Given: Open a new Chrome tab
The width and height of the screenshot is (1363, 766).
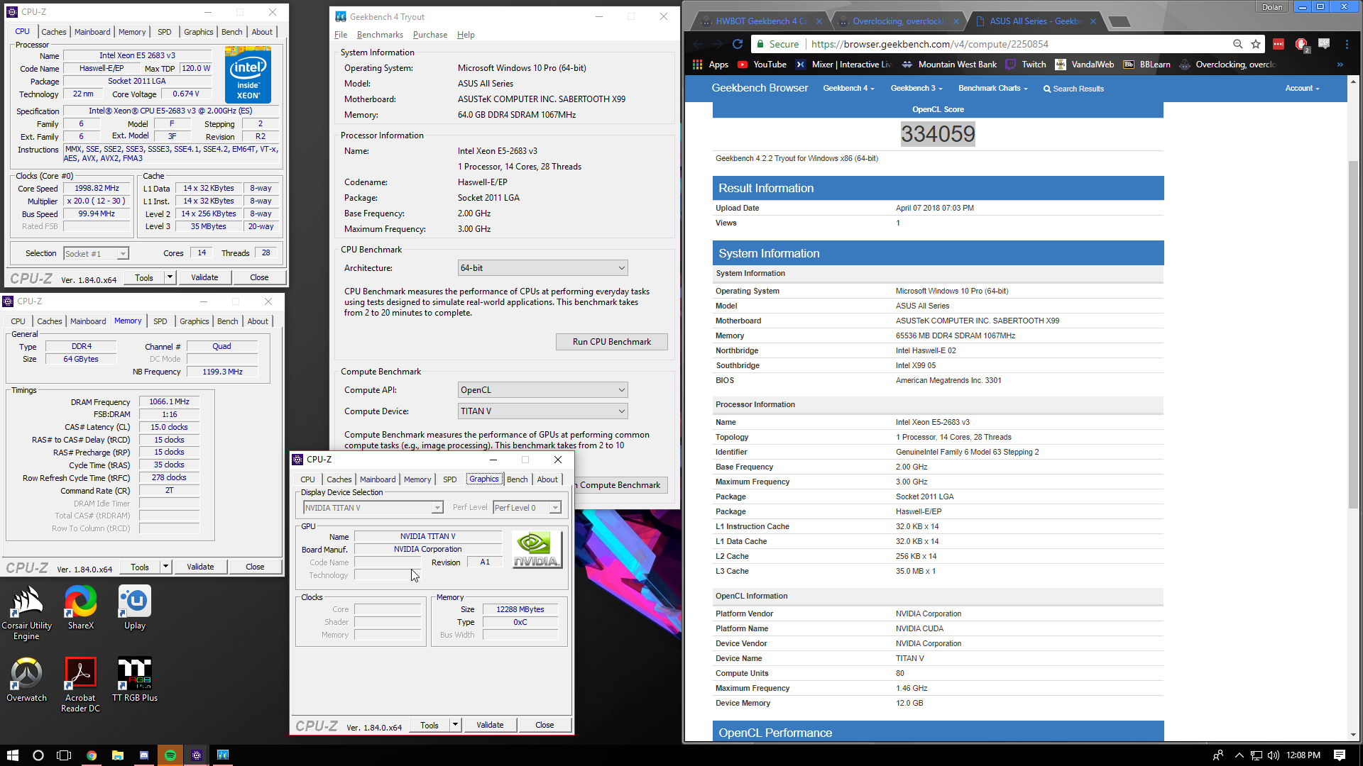Looking at the screenshot, I should (x=1120, y=22).
